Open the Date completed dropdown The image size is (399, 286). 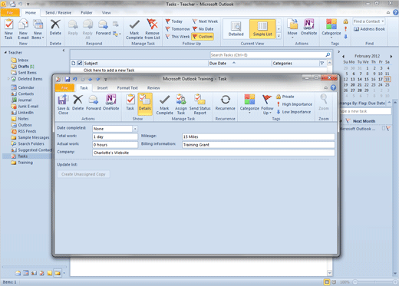(135, 129)
